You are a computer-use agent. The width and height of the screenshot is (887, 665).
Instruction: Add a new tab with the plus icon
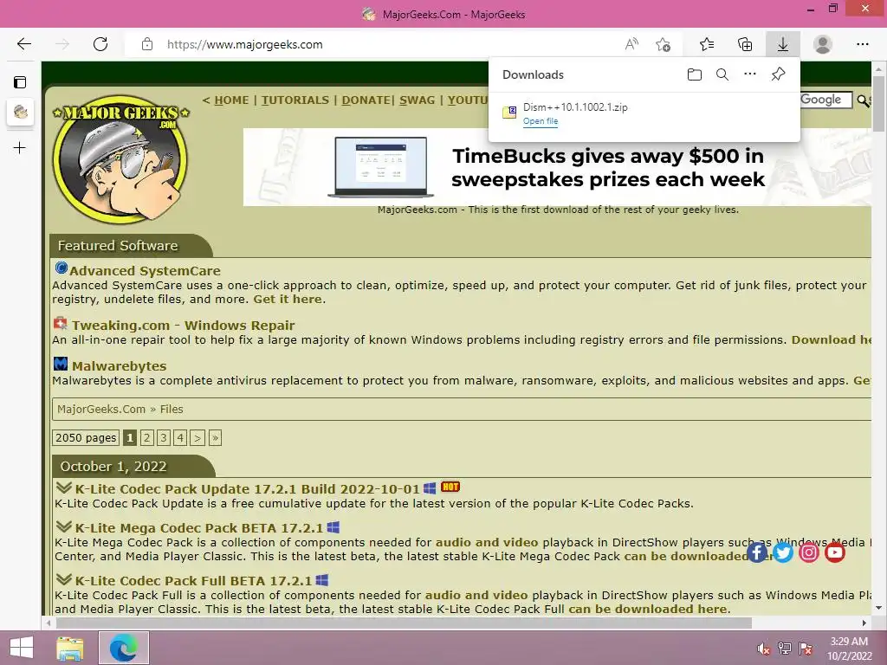coord(20,148)
